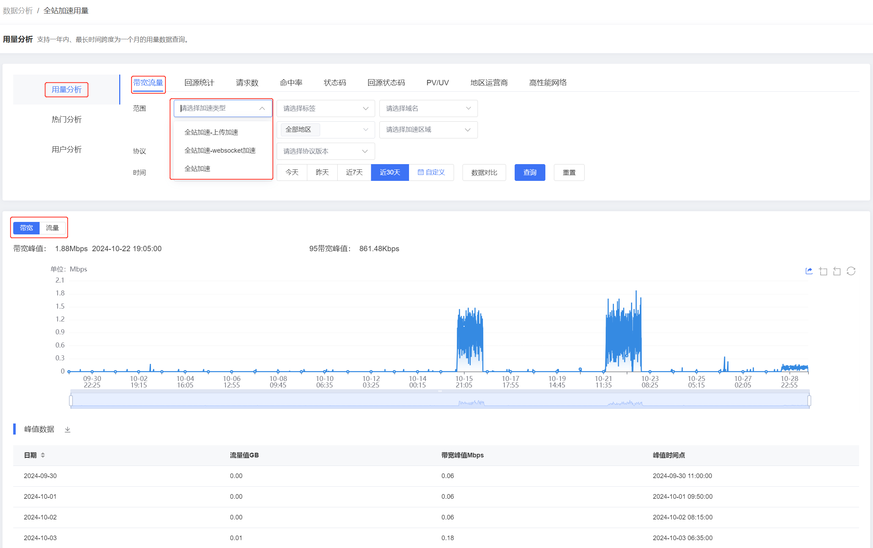Select 昨天 time range
The image size is (873, 548).
[x=322, y=173]
